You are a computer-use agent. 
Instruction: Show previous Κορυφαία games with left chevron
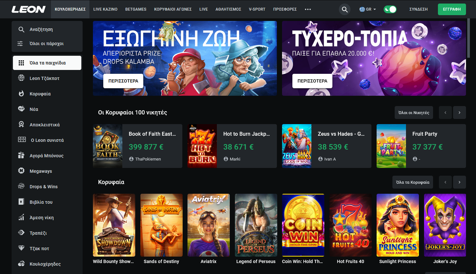445,182
